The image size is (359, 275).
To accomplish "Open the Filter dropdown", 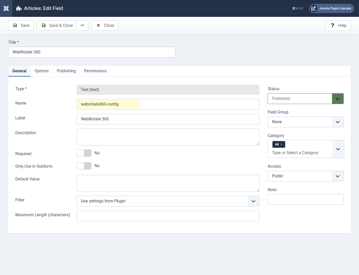I will click(x=168, y=201).
